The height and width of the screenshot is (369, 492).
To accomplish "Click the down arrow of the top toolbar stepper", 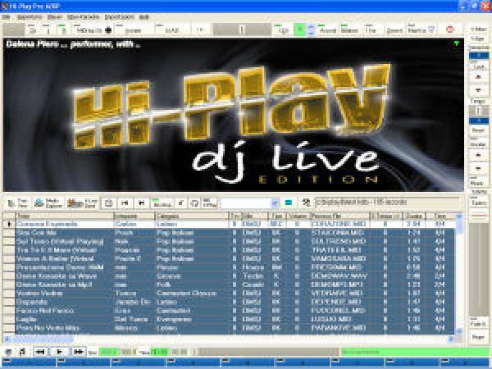I will (x=311, y=33).
